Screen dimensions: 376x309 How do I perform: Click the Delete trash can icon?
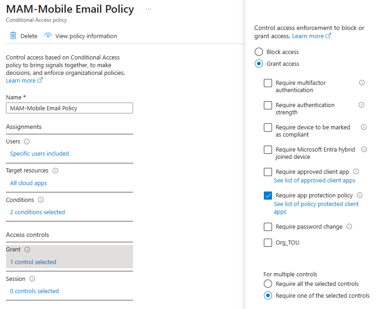point(13,36)
